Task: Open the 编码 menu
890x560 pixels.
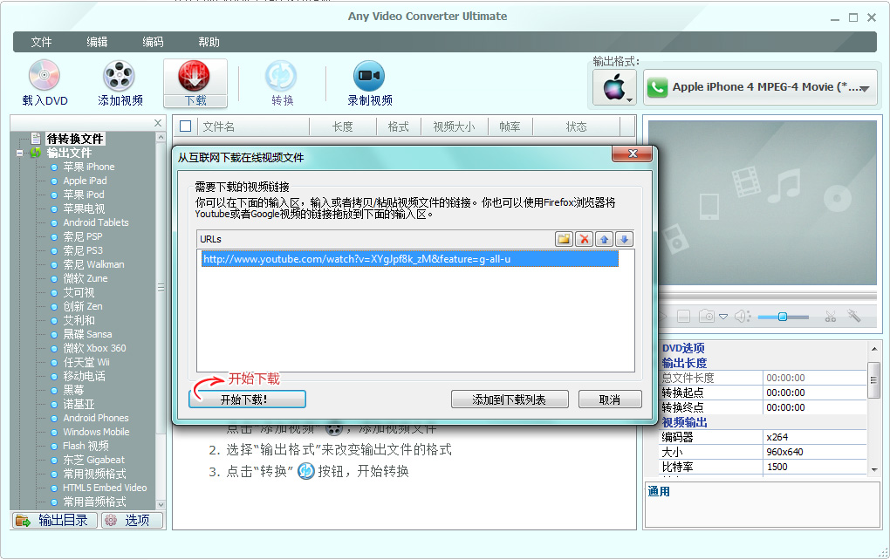Action: coord(153,42)
